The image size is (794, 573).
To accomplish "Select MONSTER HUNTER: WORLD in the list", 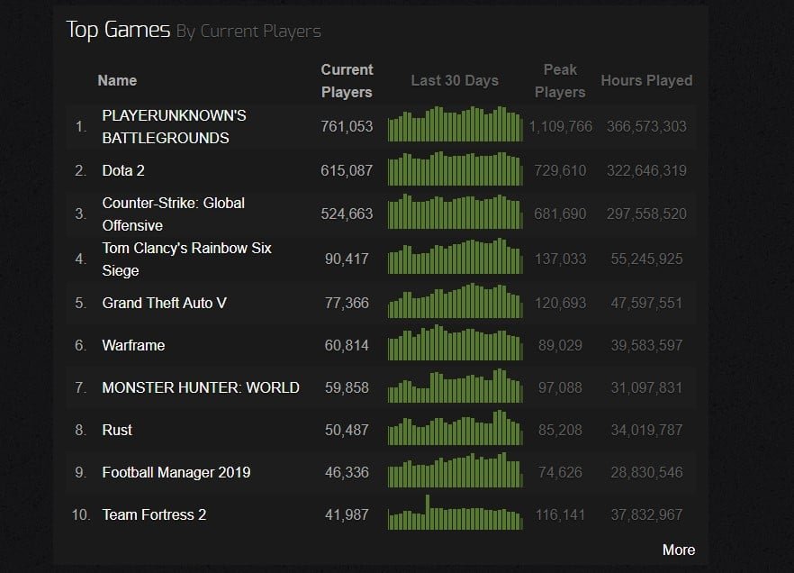I will [x=201, y=387].
